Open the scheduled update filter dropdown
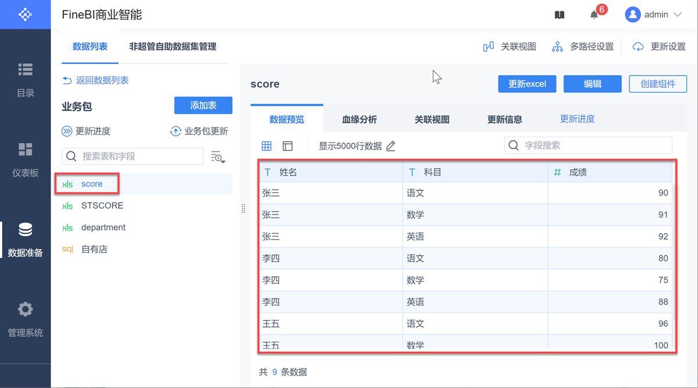Image resolution: width=698 pixels, height=388 pixels. [218, 156]
